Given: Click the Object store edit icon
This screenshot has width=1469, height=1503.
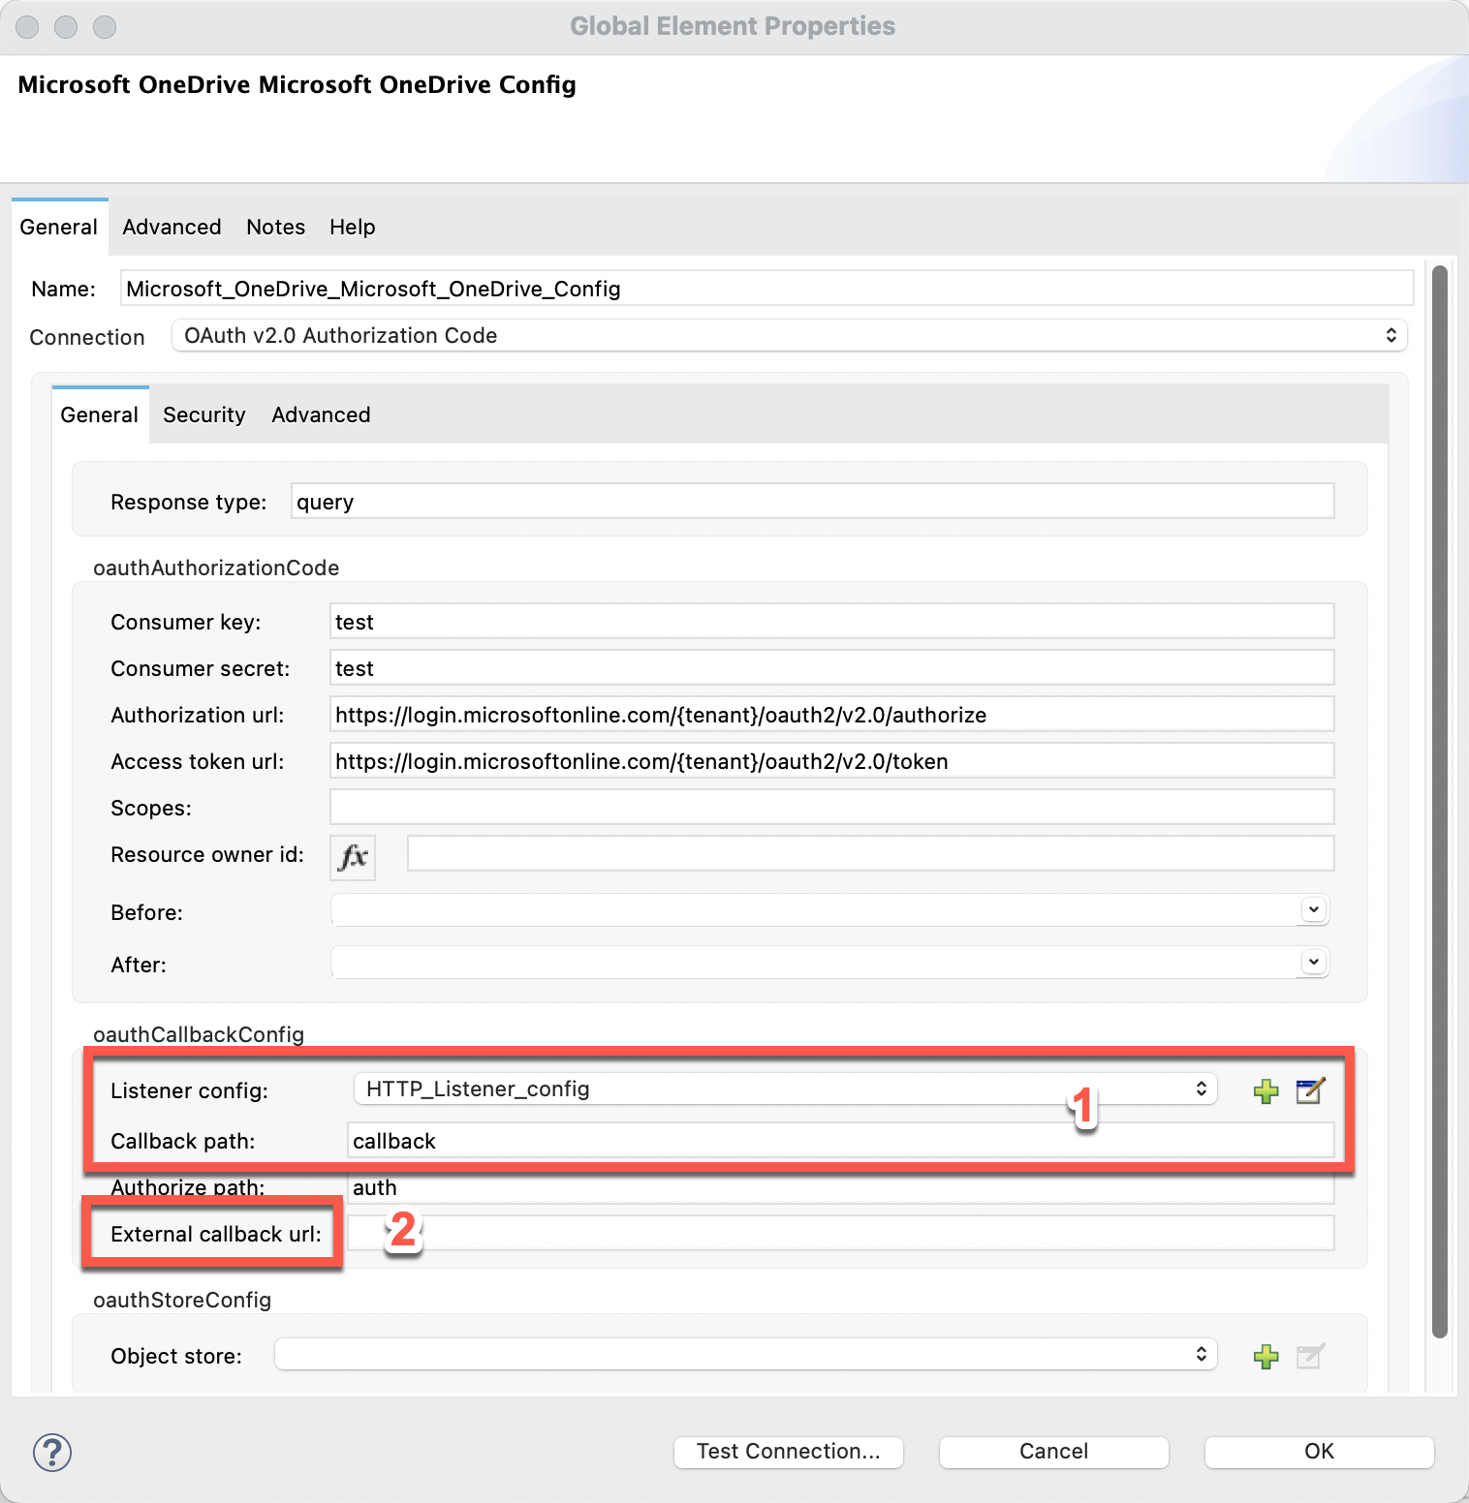Looking at the screenshot, I should [1309, 1356].
